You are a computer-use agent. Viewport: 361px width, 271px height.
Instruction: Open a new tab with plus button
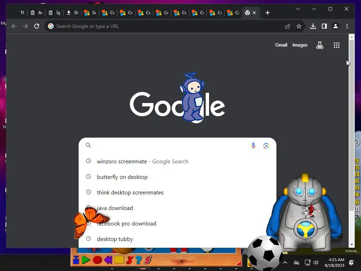tap(267, 13)
